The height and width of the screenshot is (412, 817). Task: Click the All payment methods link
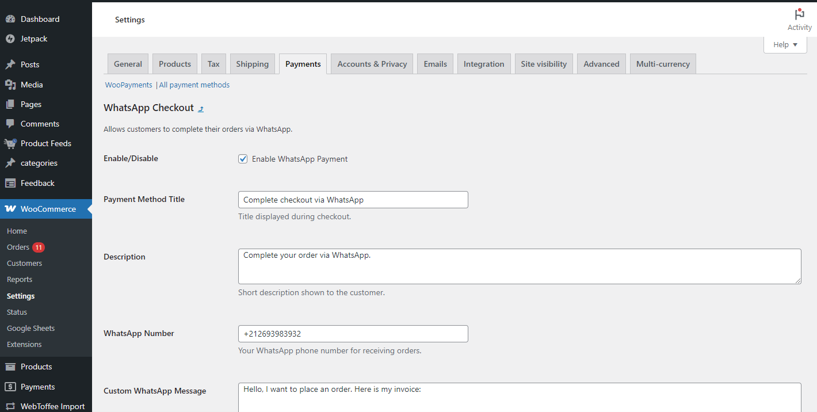tap(194, 85)
